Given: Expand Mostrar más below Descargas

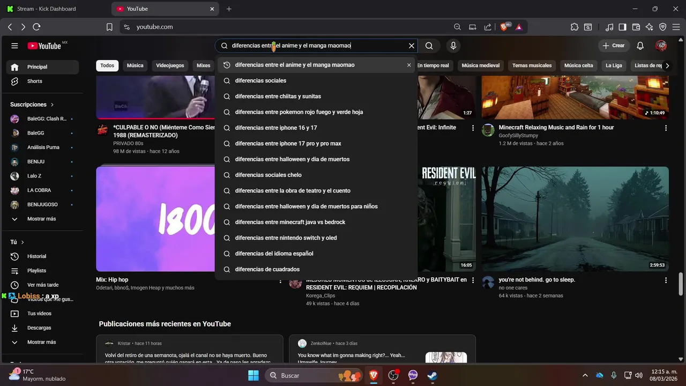Looking at the screenshot, I should pos(42,342).
